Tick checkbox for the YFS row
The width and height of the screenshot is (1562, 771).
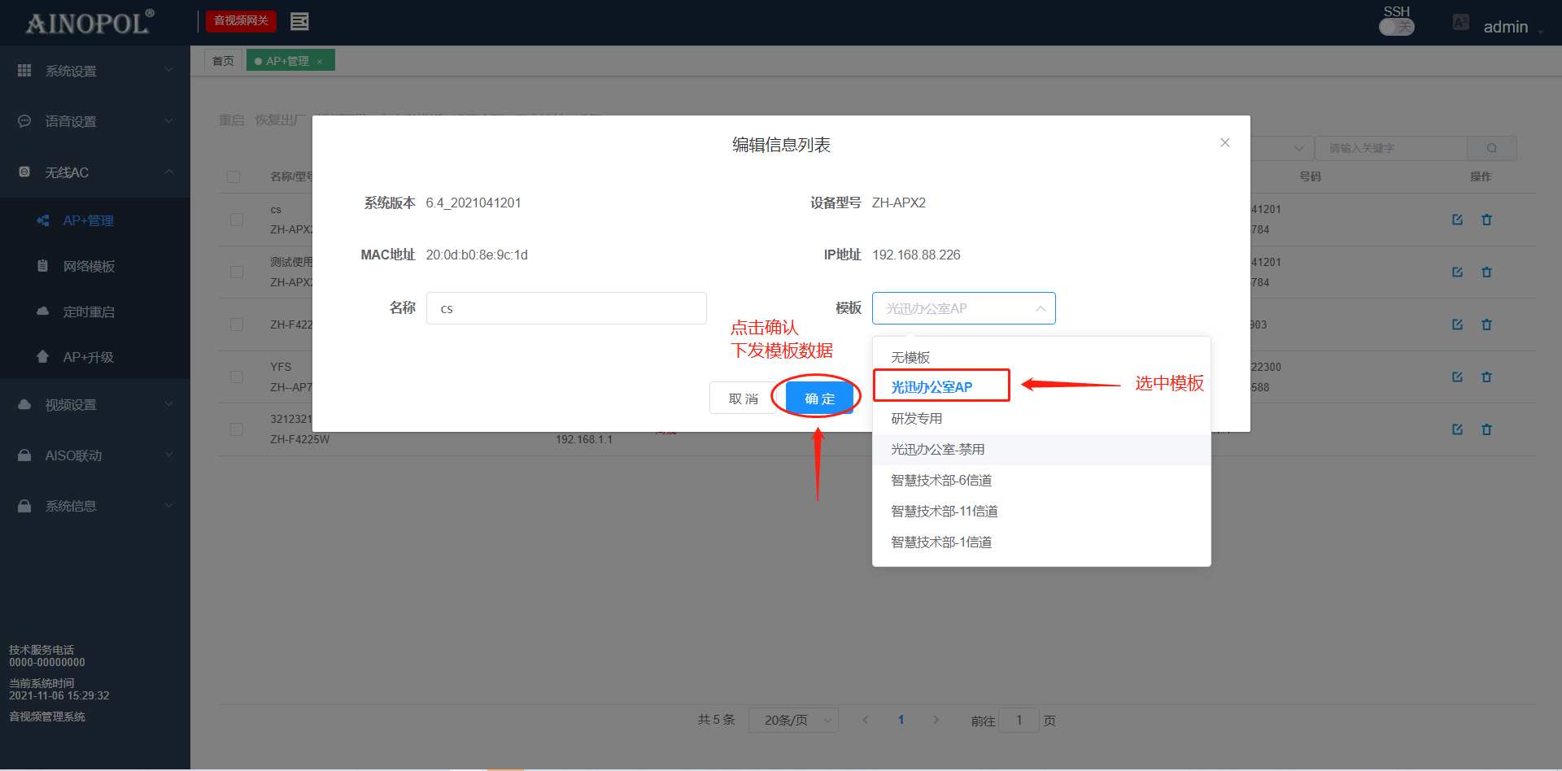tap(237, 377)
